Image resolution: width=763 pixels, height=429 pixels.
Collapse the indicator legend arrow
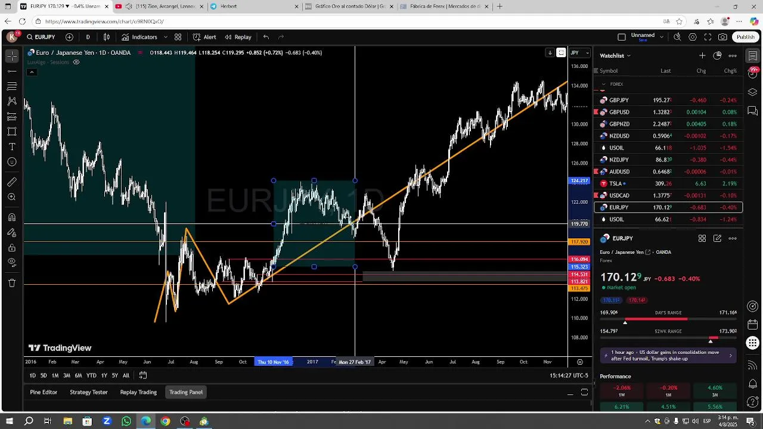click(x=32, y=72)
